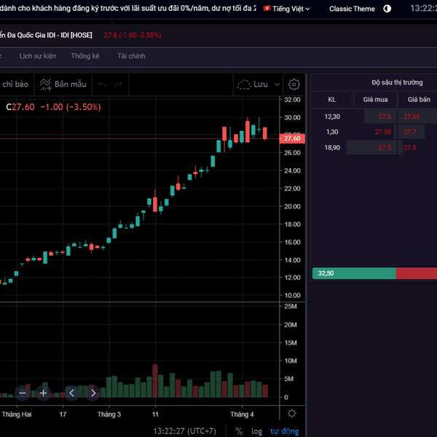Screen dimensions: 437x437
Task: Select ask price 27.65 in depth table
Action: click(412, 117)
